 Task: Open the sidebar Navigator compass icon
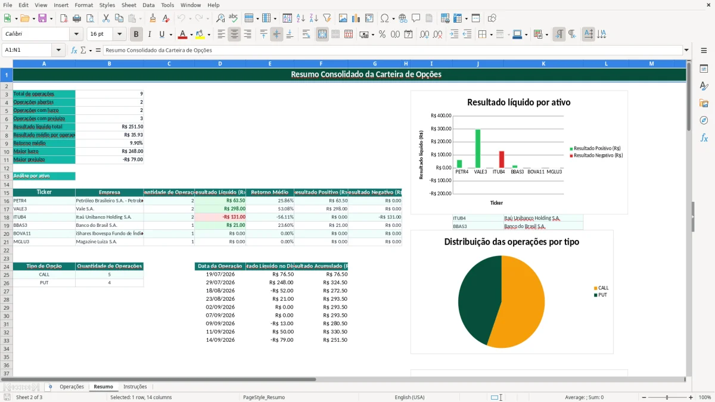[704, 120]
